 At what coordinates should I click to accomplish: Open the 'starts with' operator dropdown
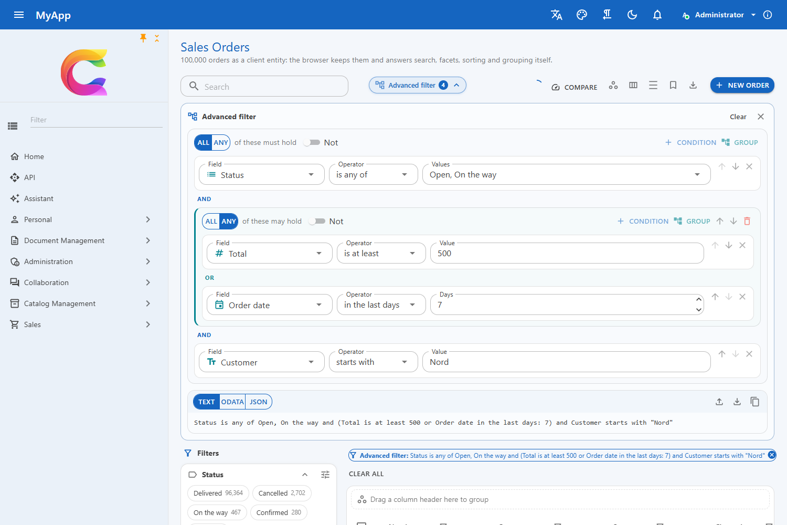[374, 362]
